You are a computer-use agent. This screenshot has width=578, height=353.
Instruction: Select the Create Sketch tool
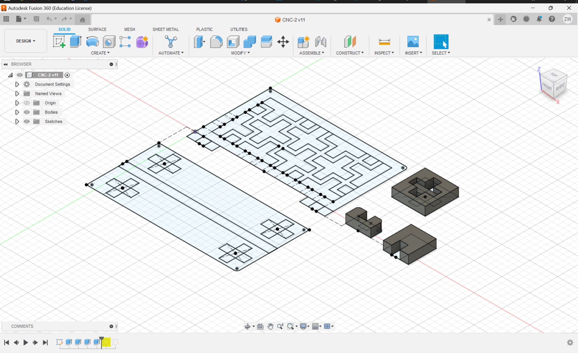pos(59,42)
